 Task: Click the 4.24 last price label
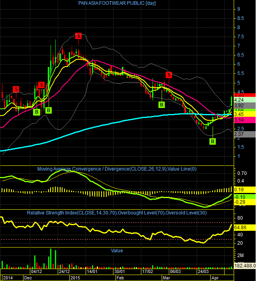click(x=245, y=100)
